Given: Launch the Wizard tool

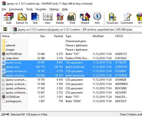Looking at the screenshot, I should (x=85, y=18).
